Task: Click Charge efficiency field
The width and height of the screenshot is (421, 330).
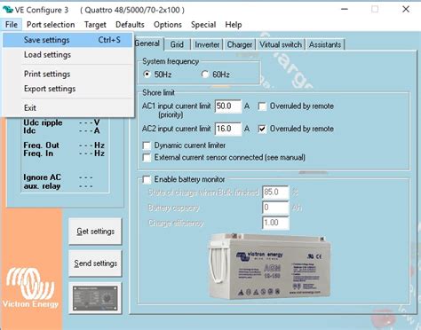Action: pyautogui.click(x=275, y=223)
